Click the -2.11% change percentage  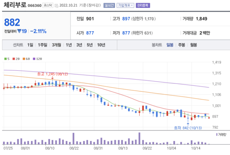[38, 31]
